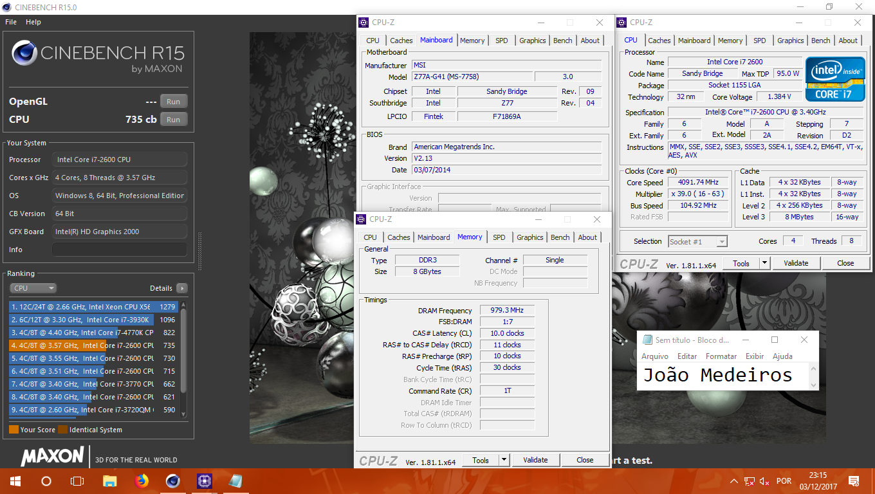Click Close button in CPU tab CPU-Z window

click(845, 263)
